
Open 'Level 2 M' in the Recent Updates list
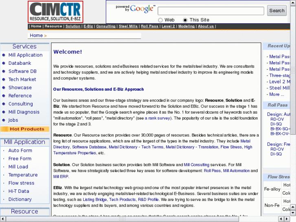point(280,81)
